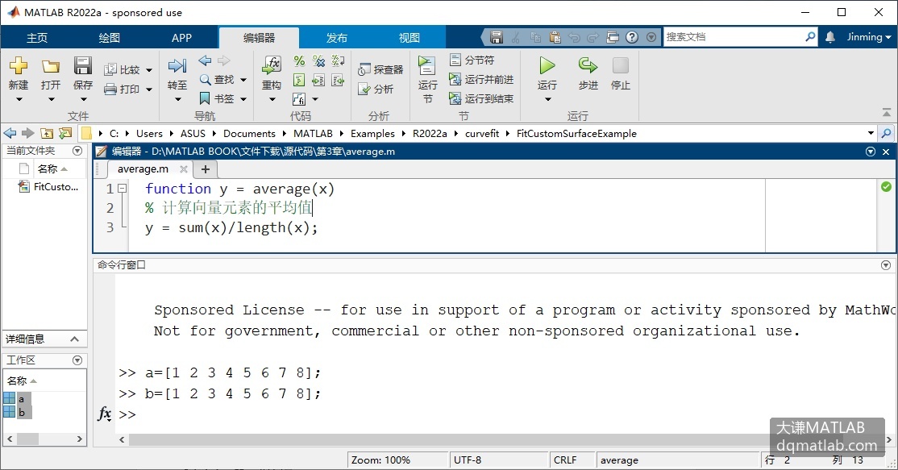Expand the Find (查找) dropdown arrow

pyautogui.click(x=243, y=80)
